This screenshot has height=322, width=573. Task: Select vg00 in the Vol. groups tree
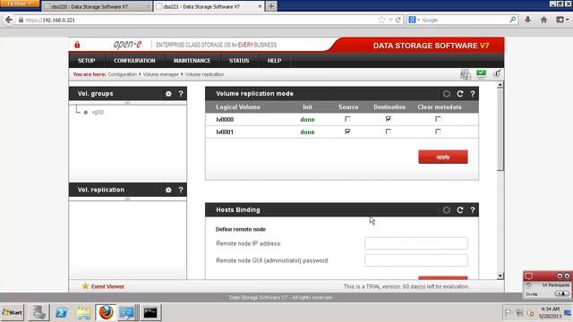[98, 113]
